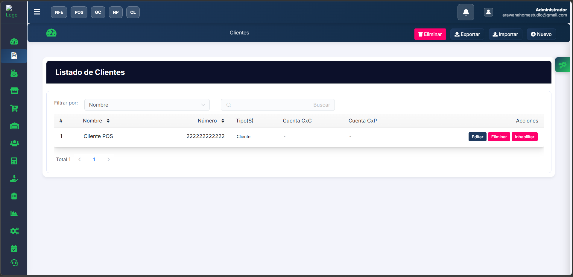The height and width of the screenshot is (277, 573).
Task: Open the users group sidebar icon
Action: point(14,143)
